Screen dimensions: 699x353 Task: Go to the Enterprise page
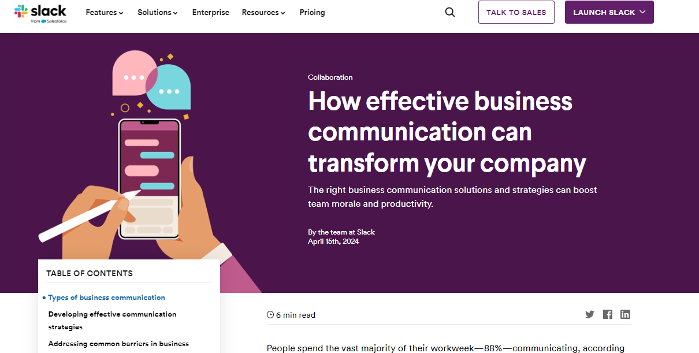coord(211,12)
